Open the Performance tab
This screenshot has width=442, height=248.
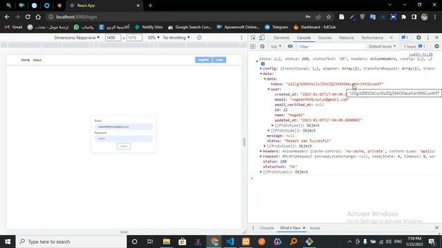point(372,38)
